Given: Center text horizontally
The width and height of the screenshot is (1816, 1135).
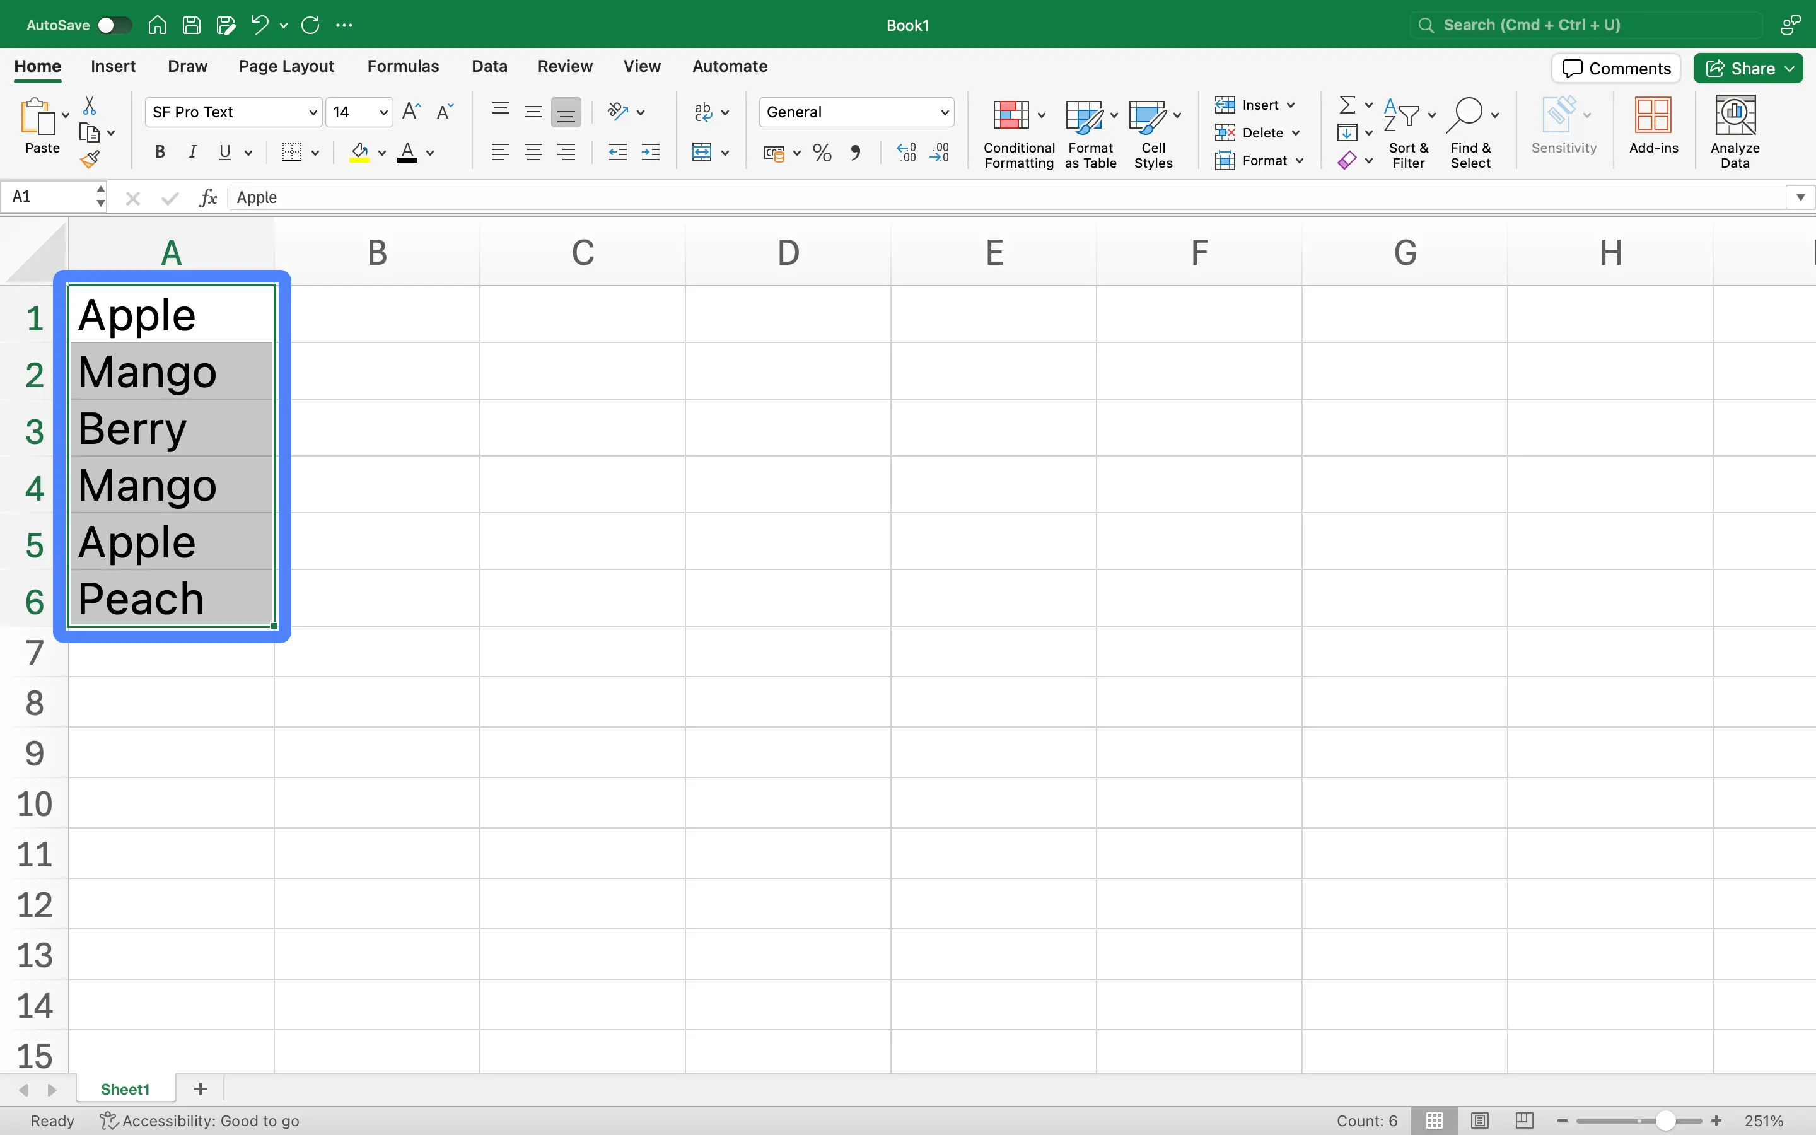Looking at the screenshot, I should tap(533, 153).
